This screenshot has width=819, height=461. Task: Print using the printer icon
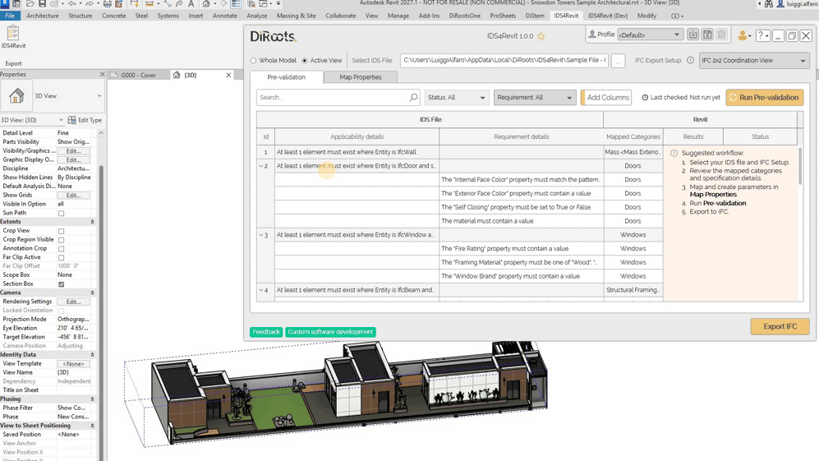point(107,3)
